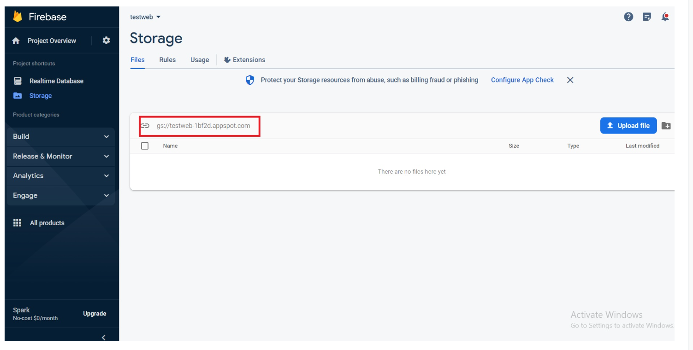Switch to the Files tab
This screenshot has height=350, width=693.
click(137, 60)
